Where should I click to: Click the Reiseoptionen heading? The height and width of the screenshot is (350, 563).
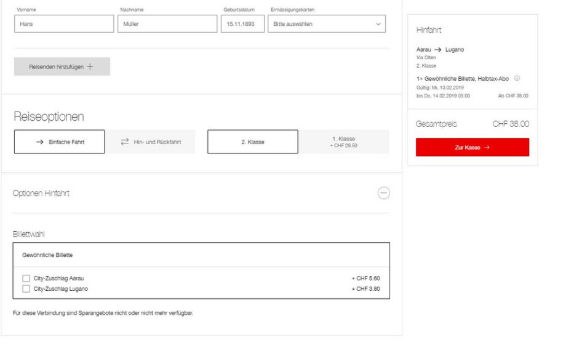tap(49, 116)
